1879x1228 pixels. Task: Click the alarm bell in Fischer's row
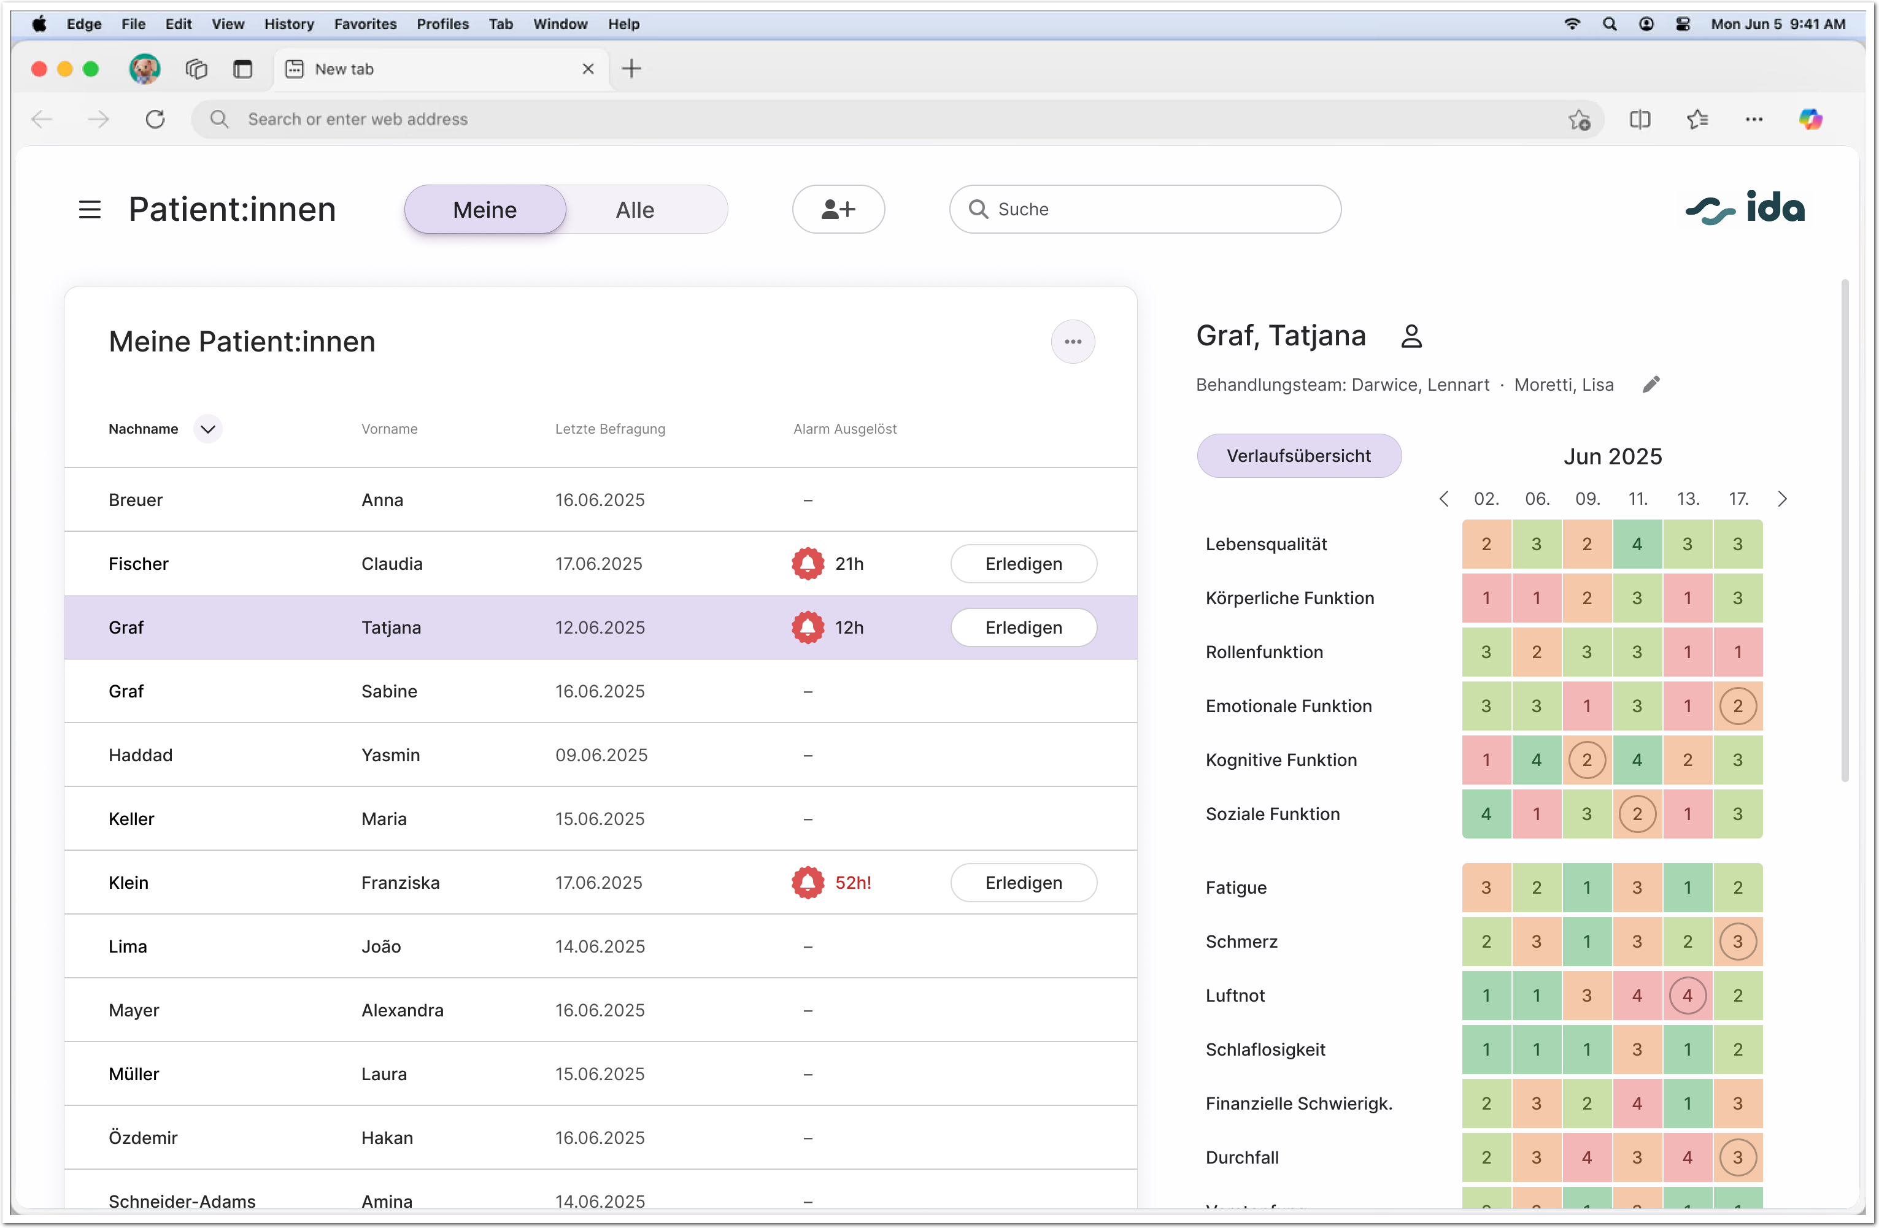coord(808,564)
